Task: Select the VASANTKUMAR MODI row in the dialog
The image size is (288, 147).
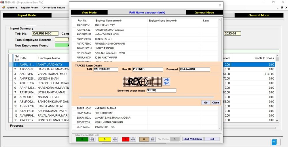Action: pyautogui.click(x=145, y=34)
